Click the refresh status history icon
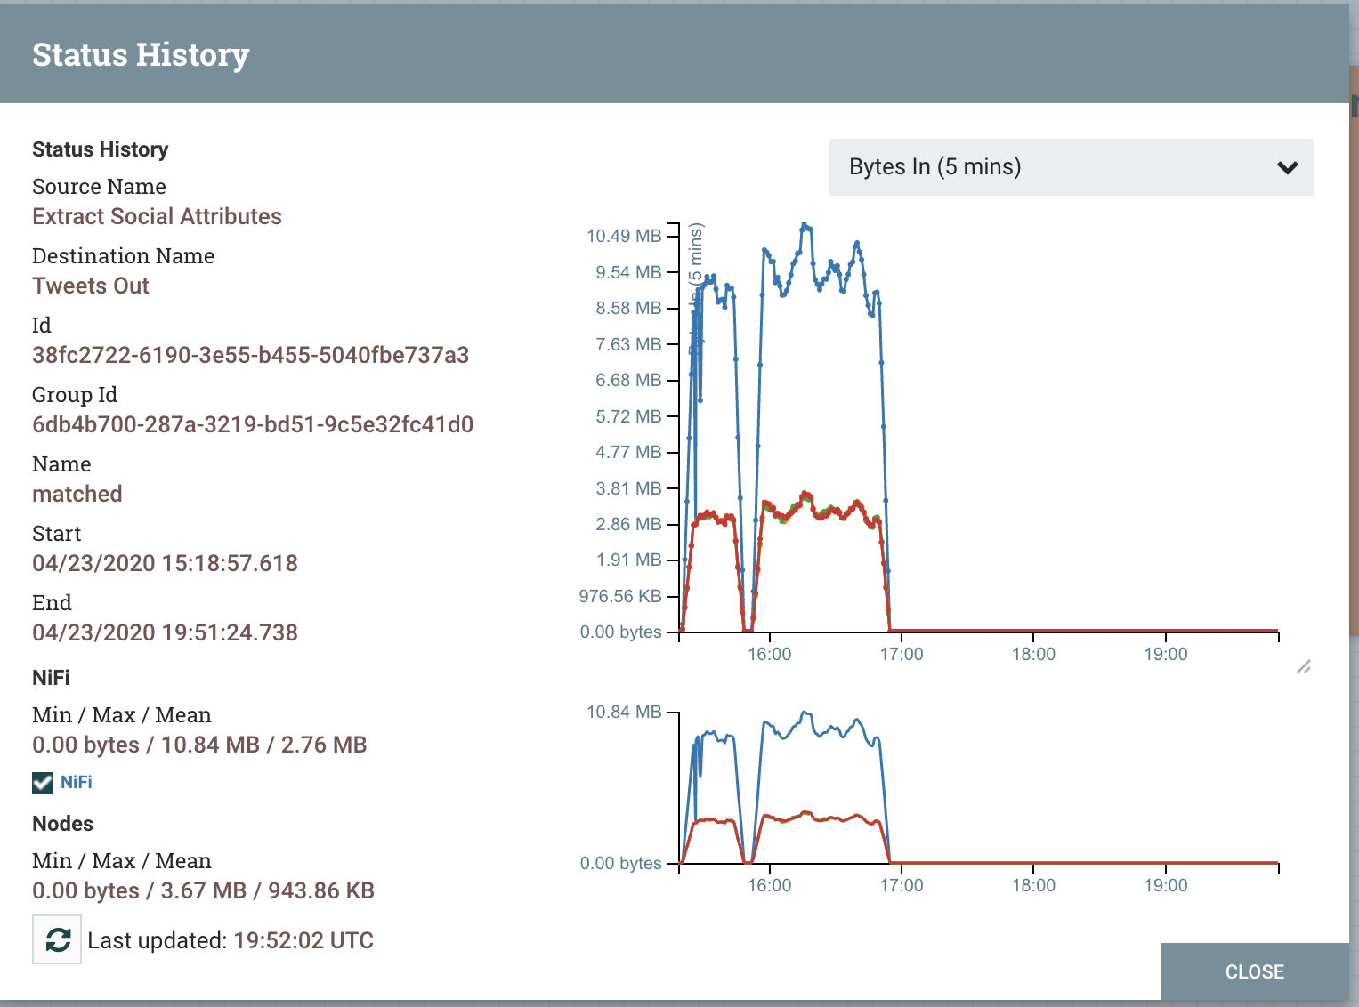The image size is (1359, 1007). tap(57, 939)
